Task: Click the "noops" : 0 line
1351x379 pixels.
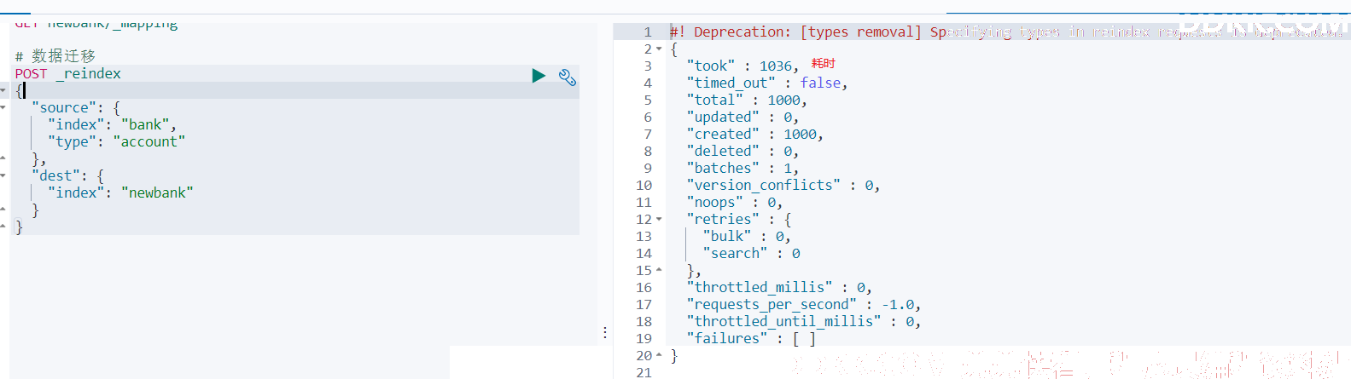Action: (735, 202)
